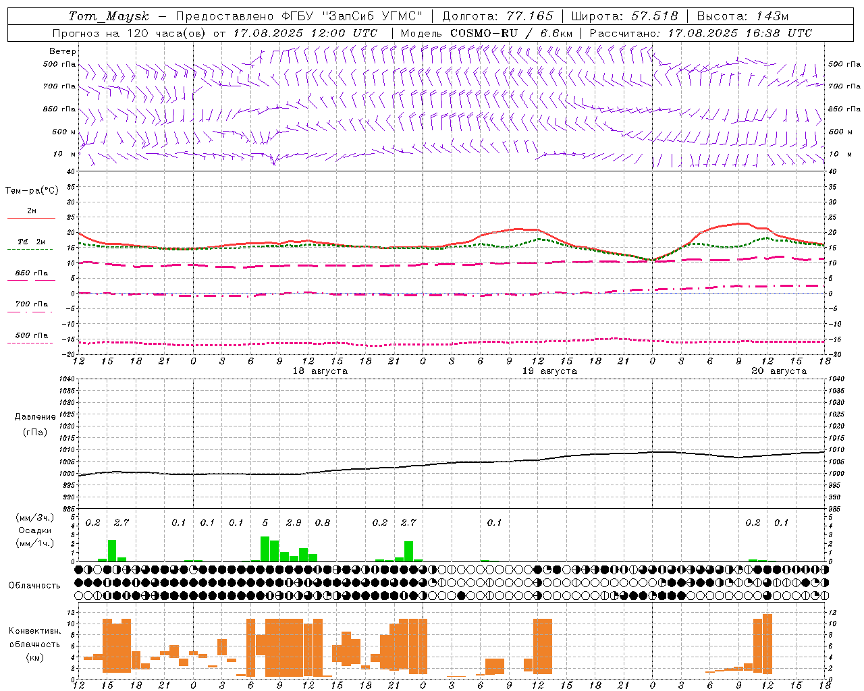The height and width of the screenshot is (691, 864).
Task: Click the 'Широта: 57.518' value
Action: pos(624,16)
